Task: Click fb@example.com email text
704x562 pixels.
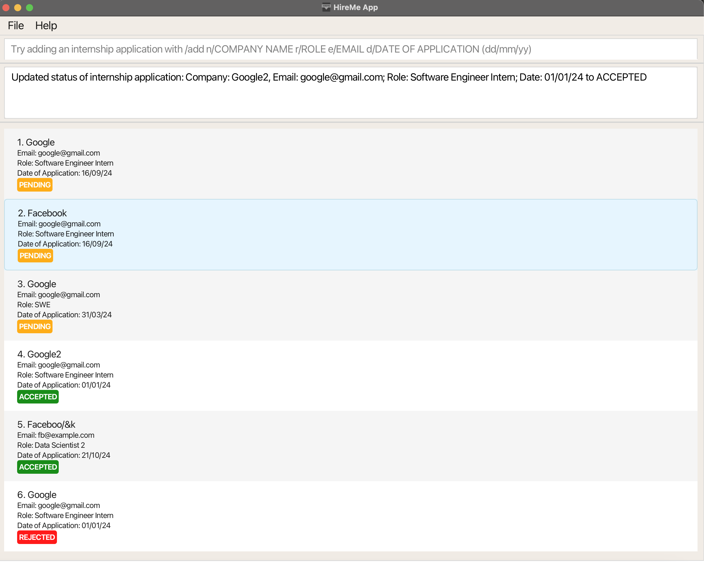Action: (x=66, y=435)
